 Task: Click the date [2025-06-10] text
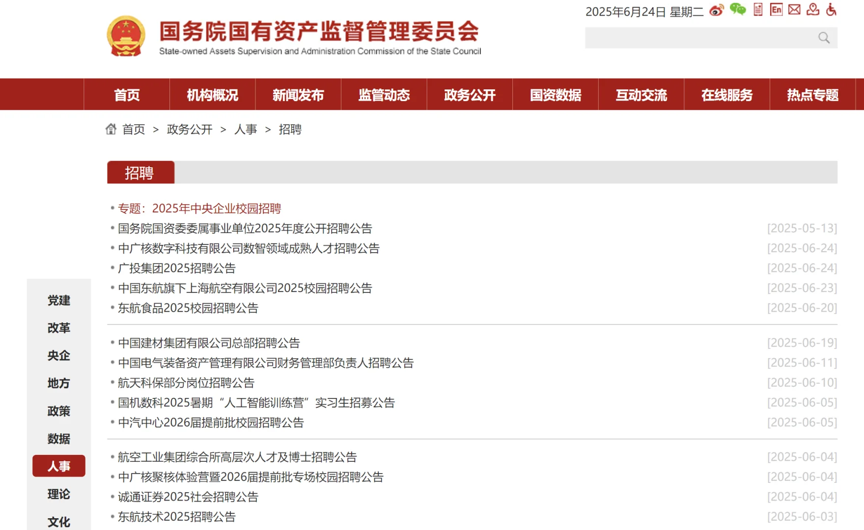(x=802, y=383)
